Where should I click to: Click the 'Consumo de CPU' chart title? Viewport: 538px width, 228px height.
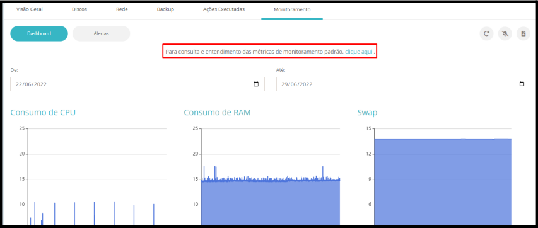click(x=43, y=113)
